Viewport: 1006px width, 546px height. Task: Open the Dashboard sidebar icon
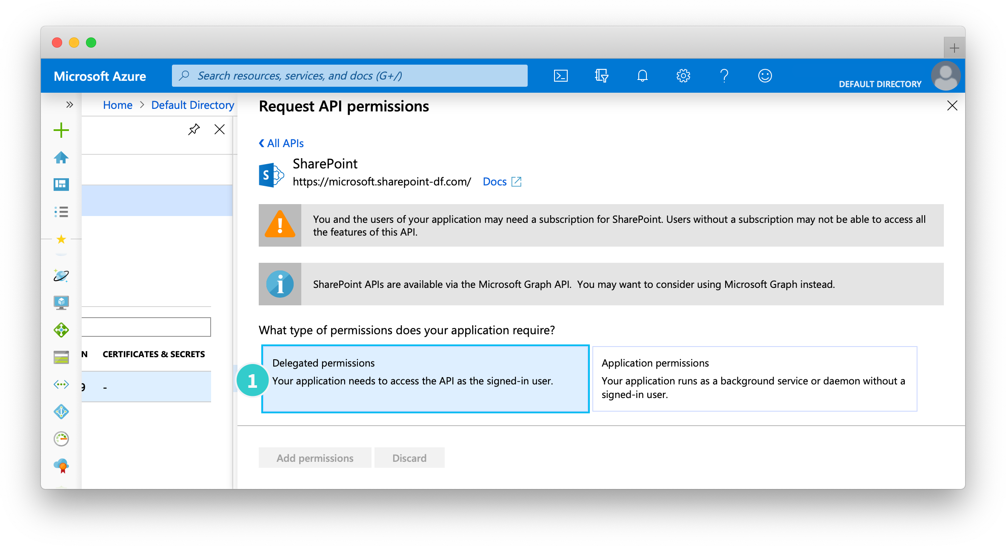pos(61,185)
